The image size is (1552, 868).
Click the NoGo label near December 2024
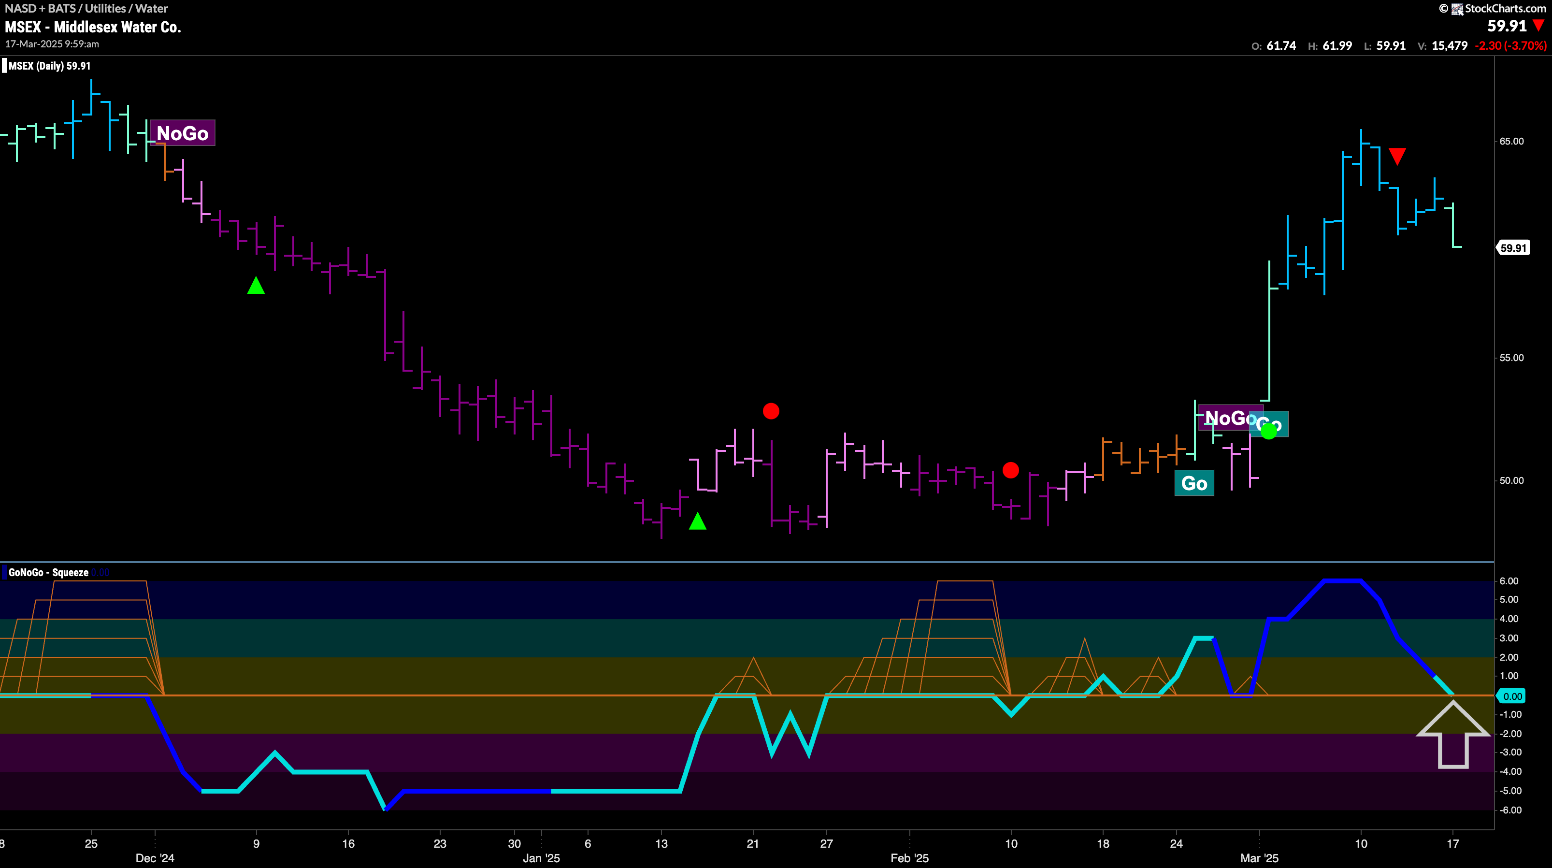183,132
